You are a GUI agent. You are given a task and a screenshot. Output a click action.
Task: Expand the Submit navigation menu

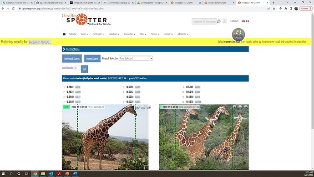[73, 34]
